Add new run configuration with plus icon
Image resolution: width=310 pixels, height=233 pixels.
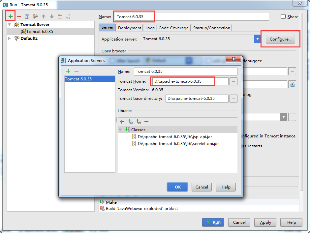11,16
